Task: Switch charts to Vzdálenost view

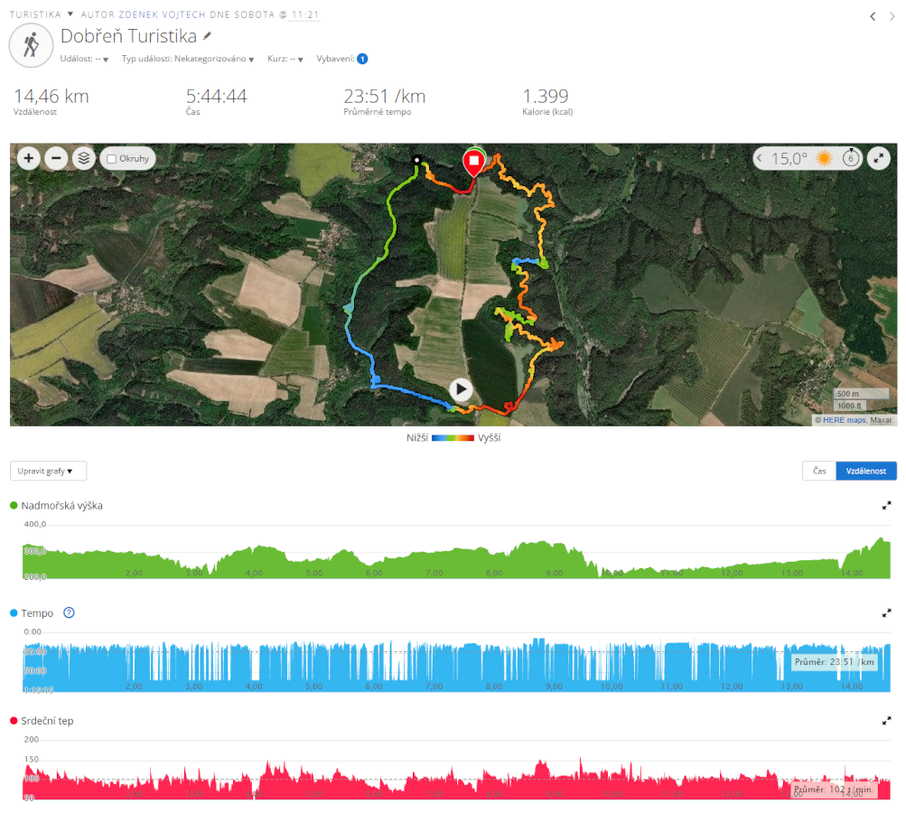Action: (x=866, y=471)
